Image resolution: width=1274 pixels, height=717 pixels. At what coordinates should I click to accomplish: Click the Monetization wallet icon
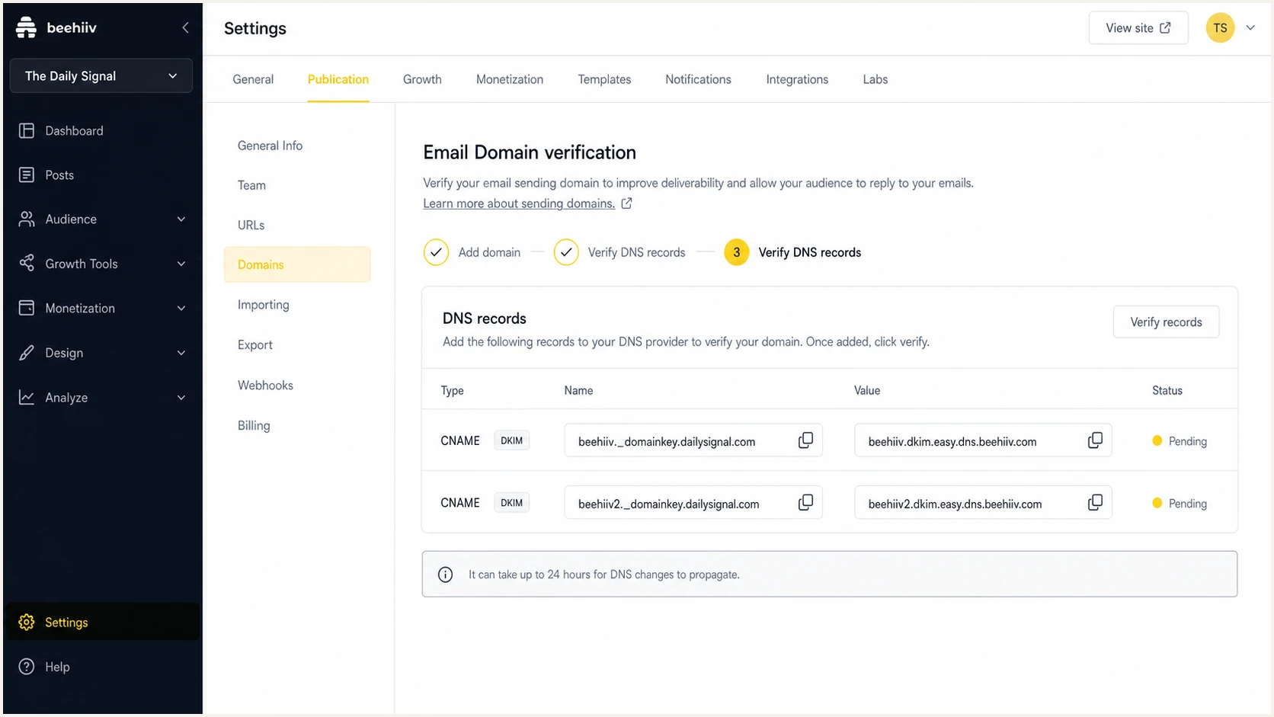(x=27, y=308)
